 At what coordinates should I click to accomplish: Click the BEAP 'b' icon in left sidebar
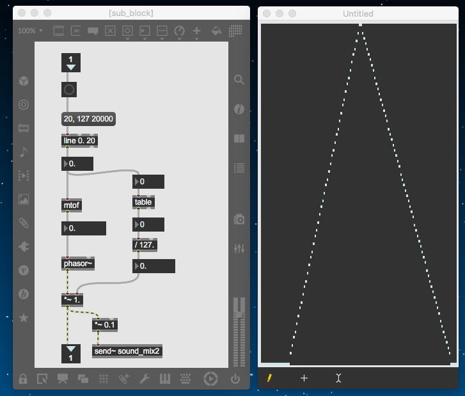tap(24, 294)
